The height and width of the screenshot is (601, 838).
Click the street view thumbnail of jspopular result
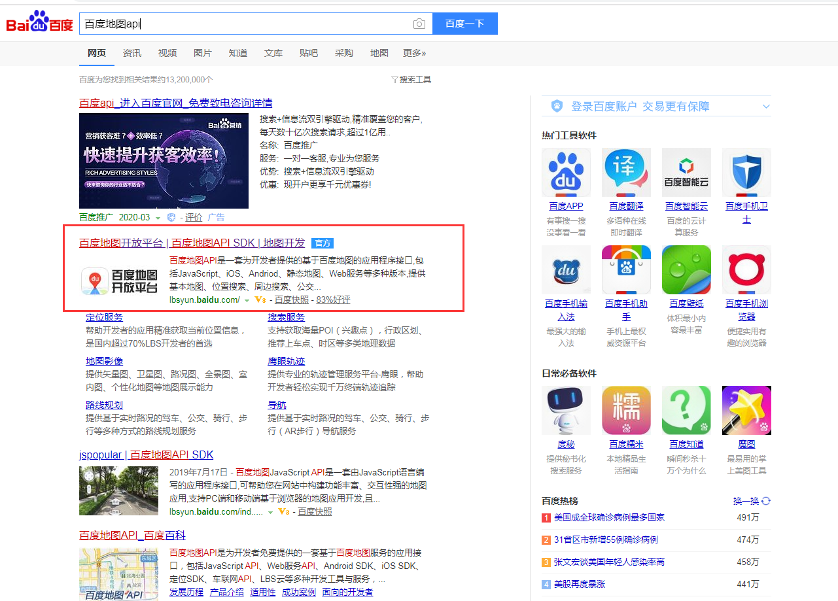(x=119, y=491)
